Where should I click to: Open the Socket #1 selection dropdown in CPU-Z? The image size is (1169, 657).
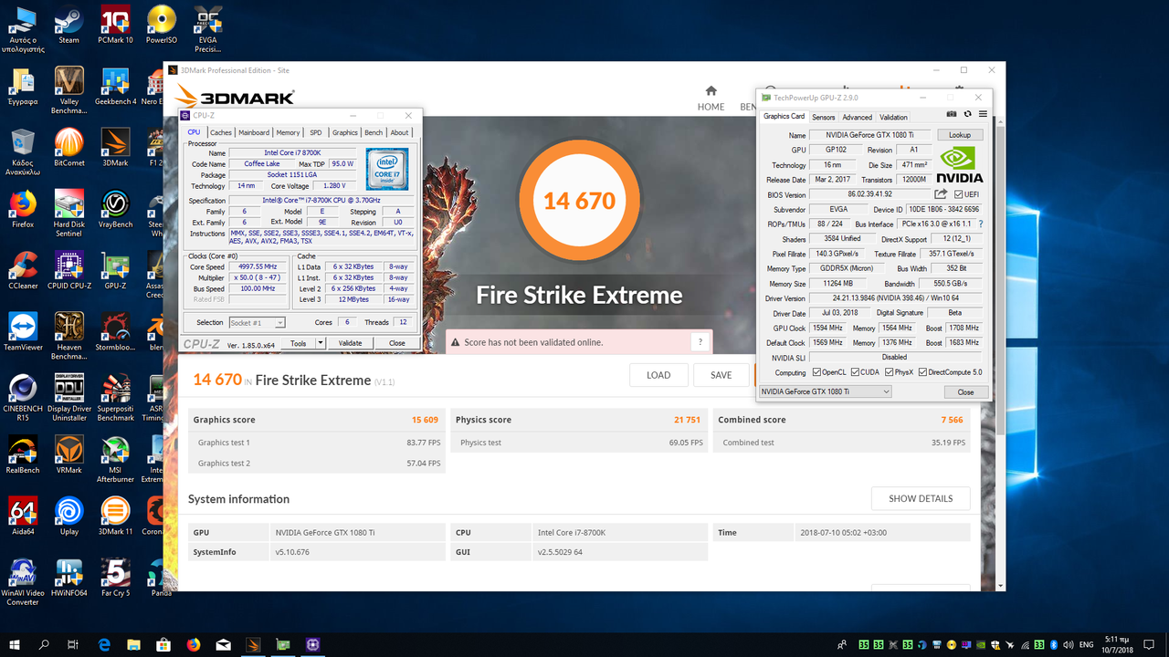[x=257, y=322]
